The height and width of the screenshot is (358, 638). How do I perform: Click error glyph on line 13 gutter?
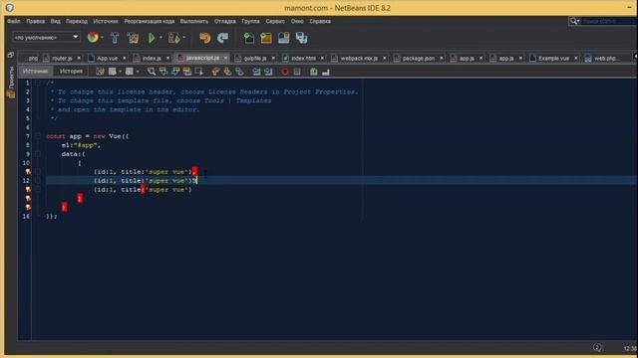[28, 190]
